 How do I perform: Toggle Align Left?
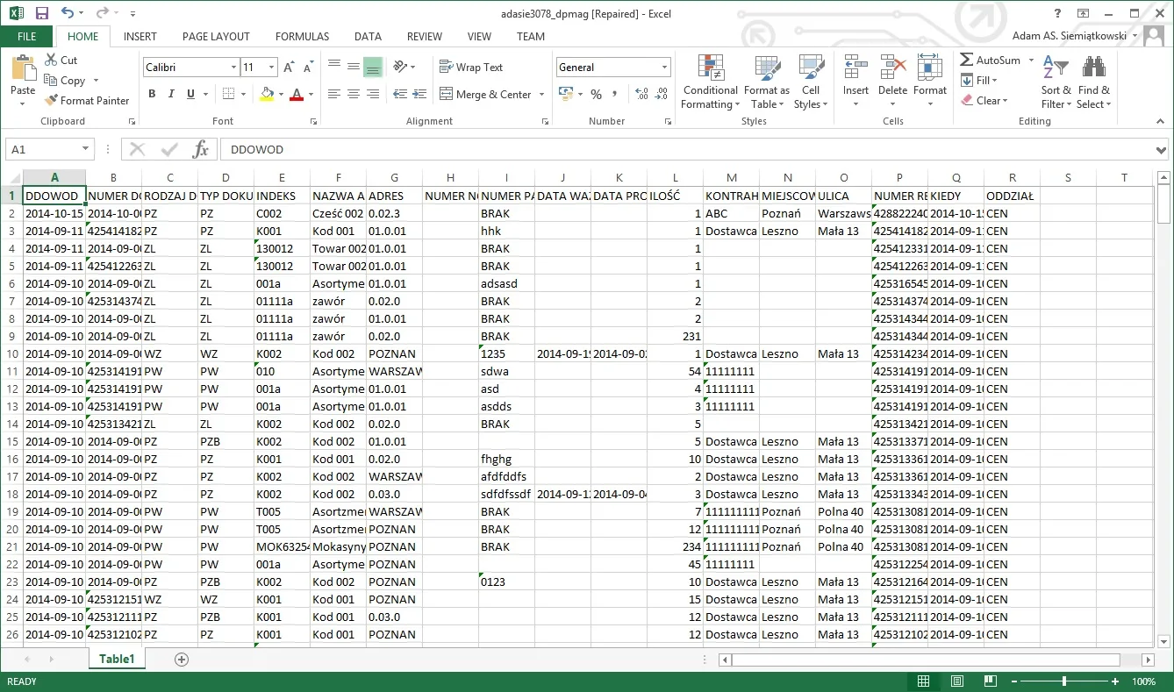(x=334, y=94)
